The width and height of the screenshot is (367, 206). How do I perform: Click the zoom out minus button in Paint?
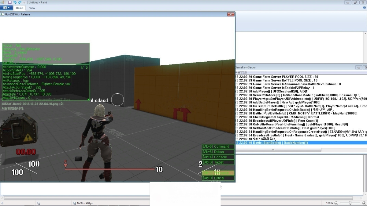coord(336,203)
